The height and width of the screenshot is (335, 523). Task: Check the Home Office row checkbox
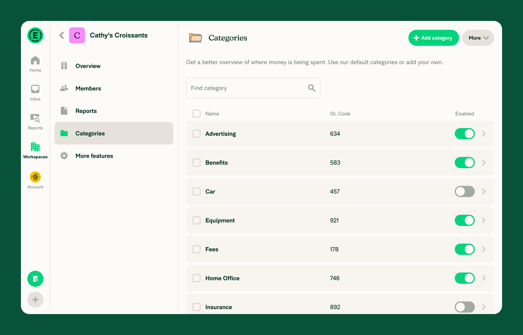[x=196, y=278]
